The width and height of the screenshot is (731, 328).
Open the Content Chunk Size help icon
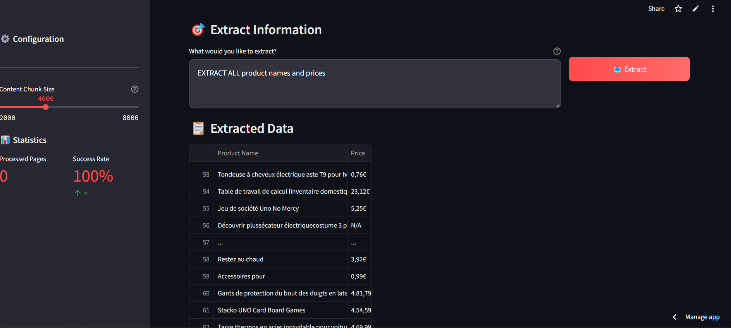[x=135, y=89]
